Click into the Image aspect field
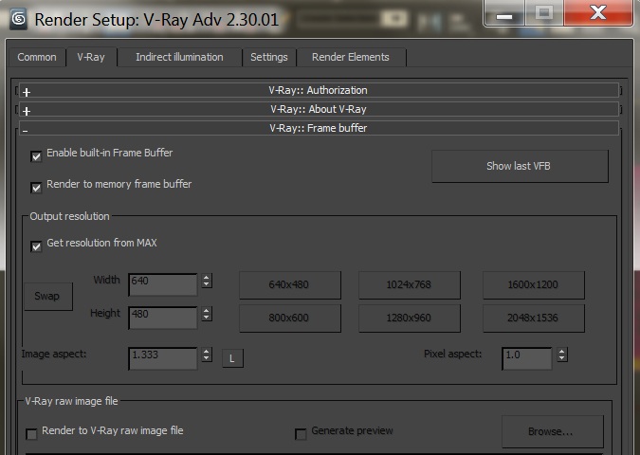640x455 pixels. pos(163,358)
